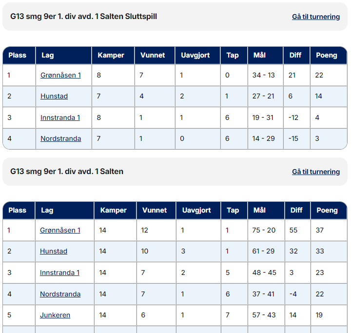Viewport: 352px width, 333px height.
Task: Click the Diff header in the lower table
Action: 296,210
